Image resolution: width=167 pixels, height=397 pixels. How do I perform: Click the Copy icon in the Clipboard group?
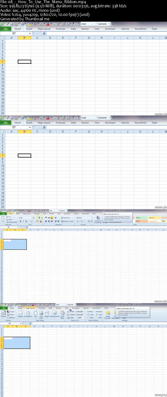click(x=7, y=219)
